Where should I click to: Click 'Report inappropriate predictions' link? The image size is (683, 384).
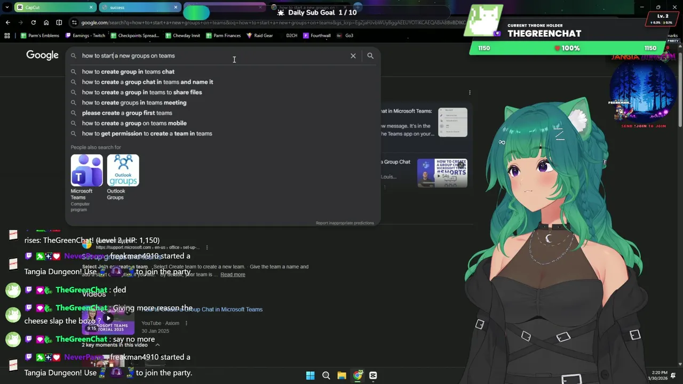(345, 223)
